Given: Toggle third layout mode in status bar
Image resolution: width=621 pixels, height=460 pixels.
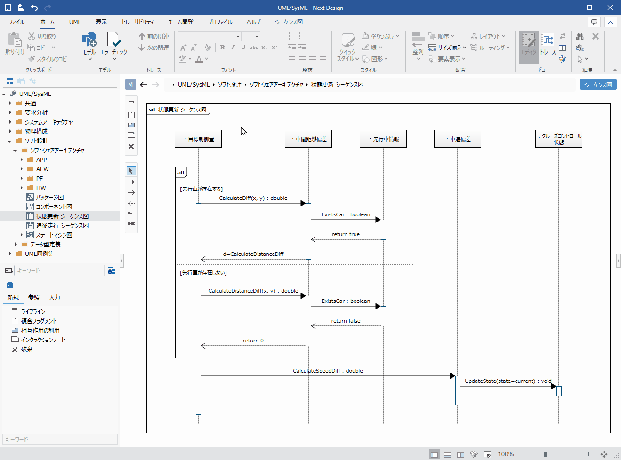Looking at the screenshot, I should (x=461, y=454).
